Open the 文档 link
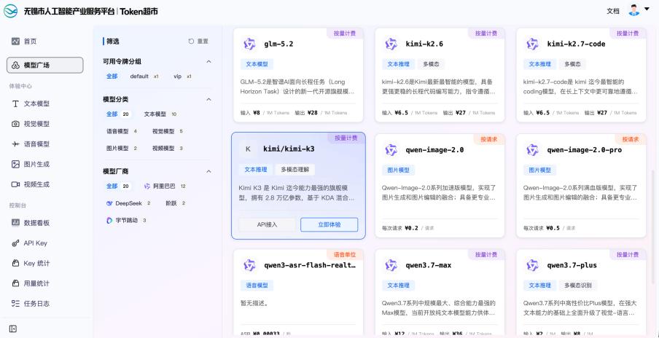This screenshot has width=659, height=338. click(613, 12)
